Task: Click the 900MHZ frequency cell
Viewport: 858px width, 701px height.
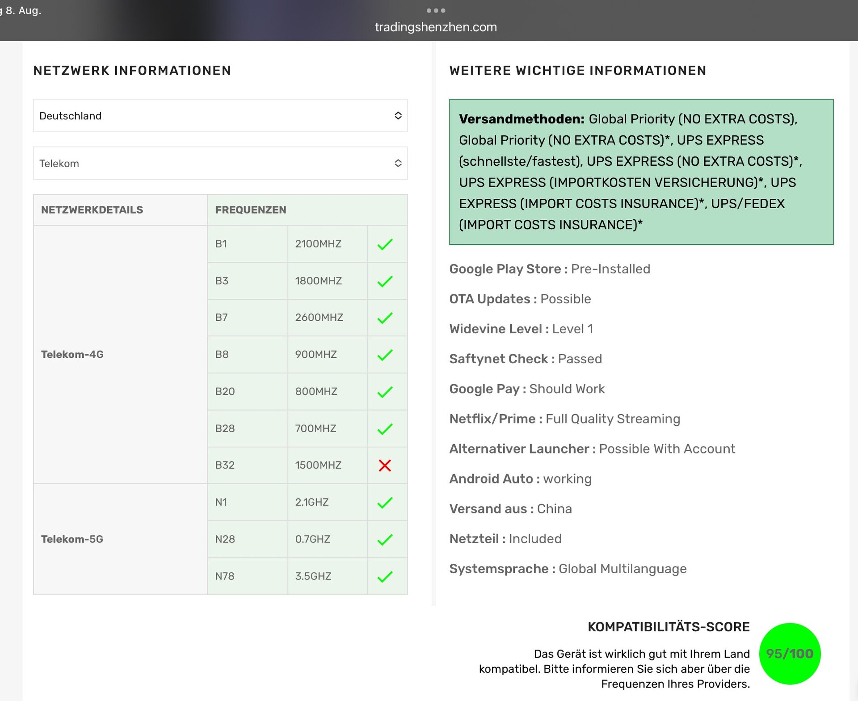Action: coord(328,355)
